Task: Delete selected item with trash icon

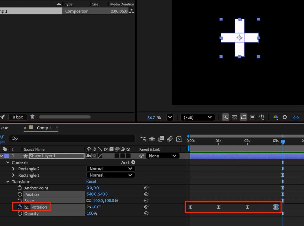Action: (33, 117)
